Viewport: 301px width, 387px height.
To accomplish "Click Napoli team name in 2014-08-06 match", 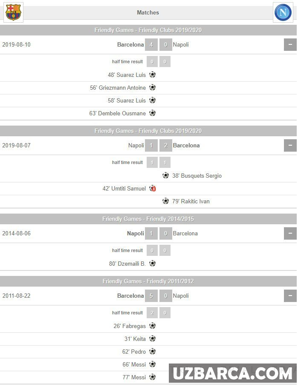I will [x=135, y=233].
